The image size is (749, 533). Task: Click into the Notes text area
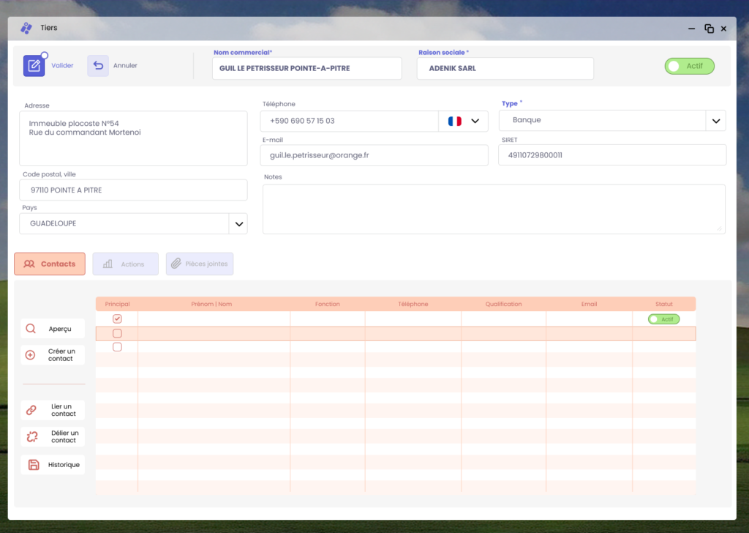click(x=494, y=209)
